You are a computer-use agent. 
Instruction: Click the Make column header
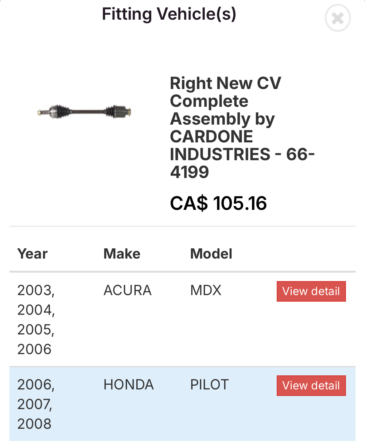point(122,254)
